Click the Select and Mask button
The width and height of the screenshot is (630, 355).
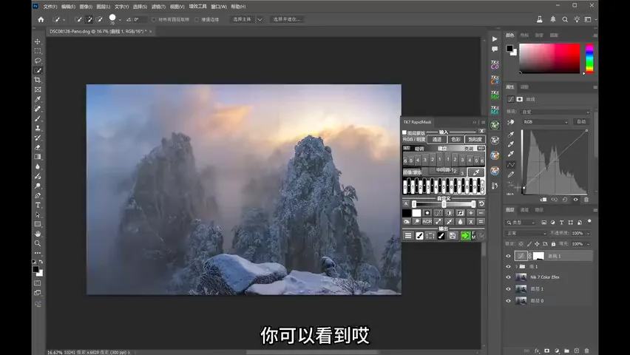287,19
